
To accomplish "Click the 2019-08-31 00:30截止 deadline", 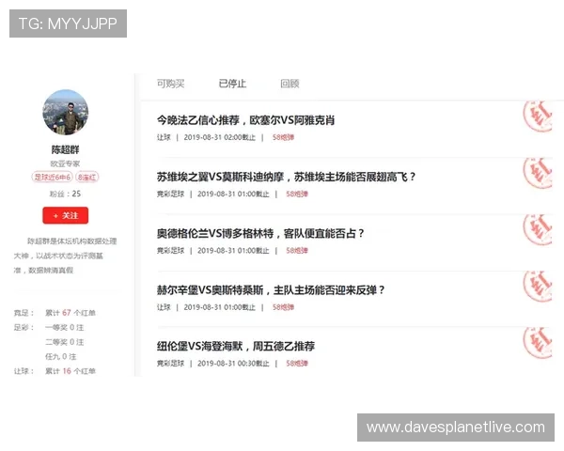I will click(233, 364).
